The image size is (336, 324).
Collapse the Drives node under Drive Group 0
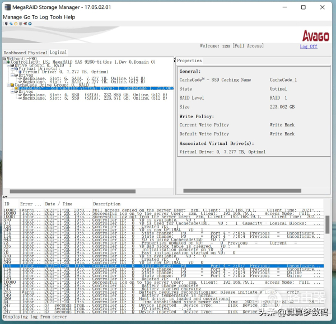[13, 75]
